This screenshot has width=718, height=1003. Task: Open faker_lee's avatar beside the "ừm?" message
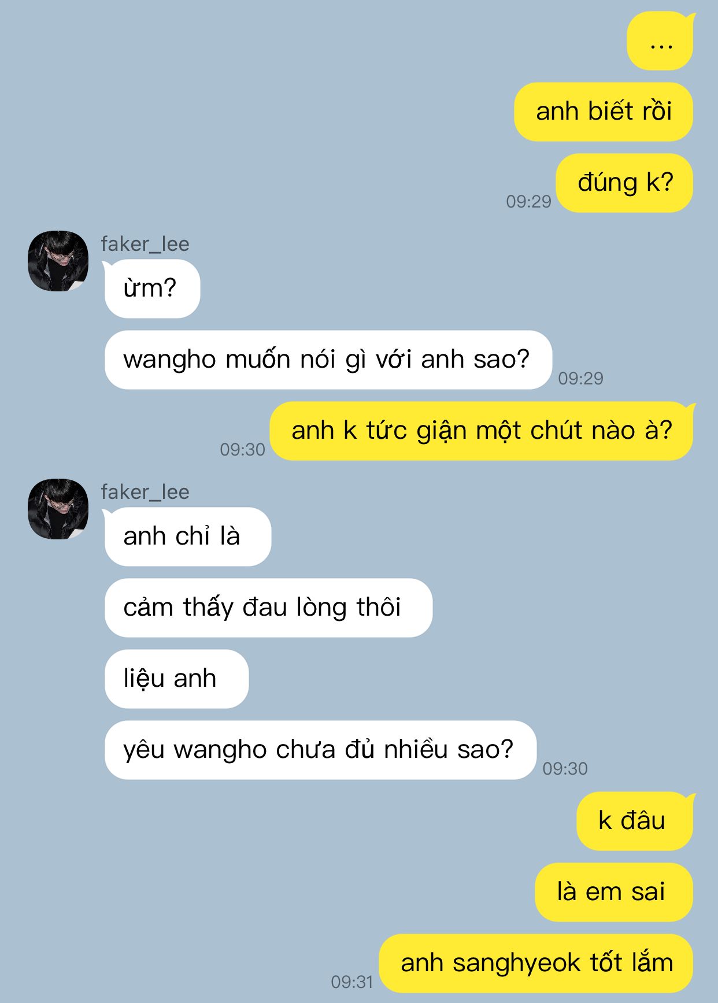click(58, 261)
